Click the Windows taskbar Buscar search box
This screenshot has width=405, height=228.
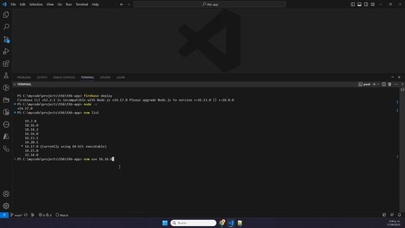pos(193,223)
